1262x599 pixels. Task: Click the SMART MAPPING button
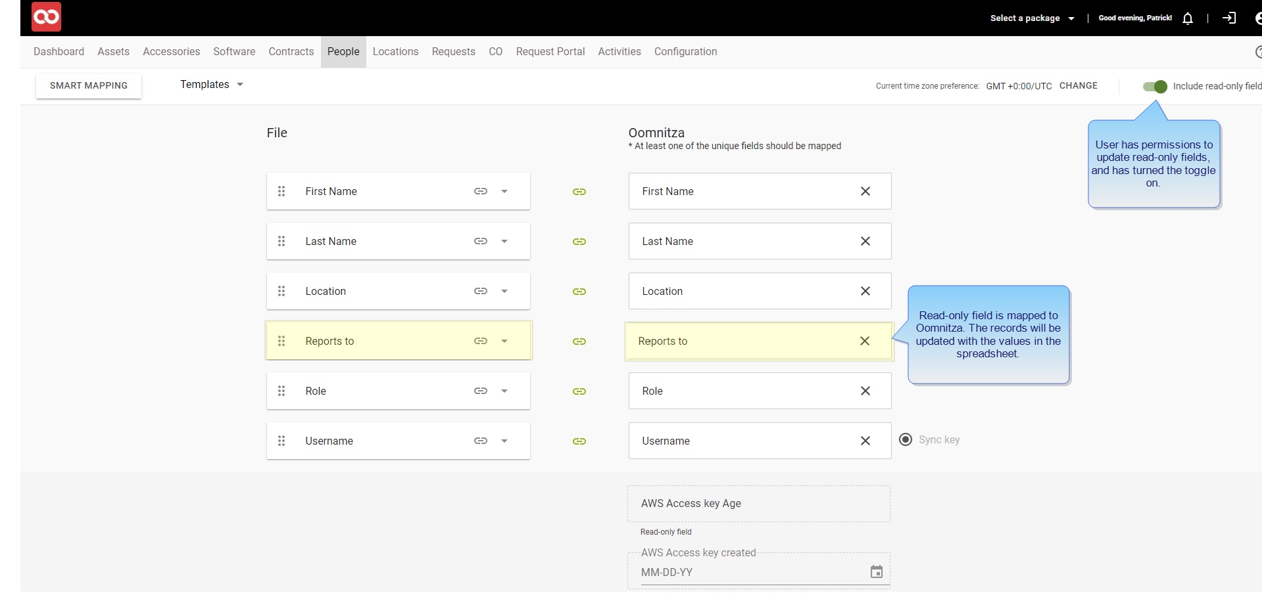click(x=89, y=85)
